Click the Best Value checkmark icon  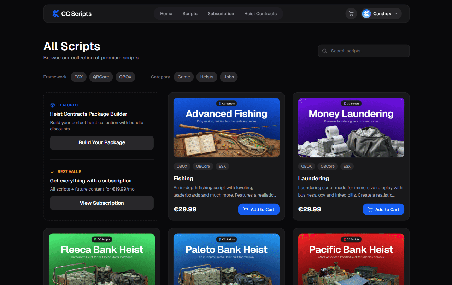pyautogui.click(x=52, y=171)
